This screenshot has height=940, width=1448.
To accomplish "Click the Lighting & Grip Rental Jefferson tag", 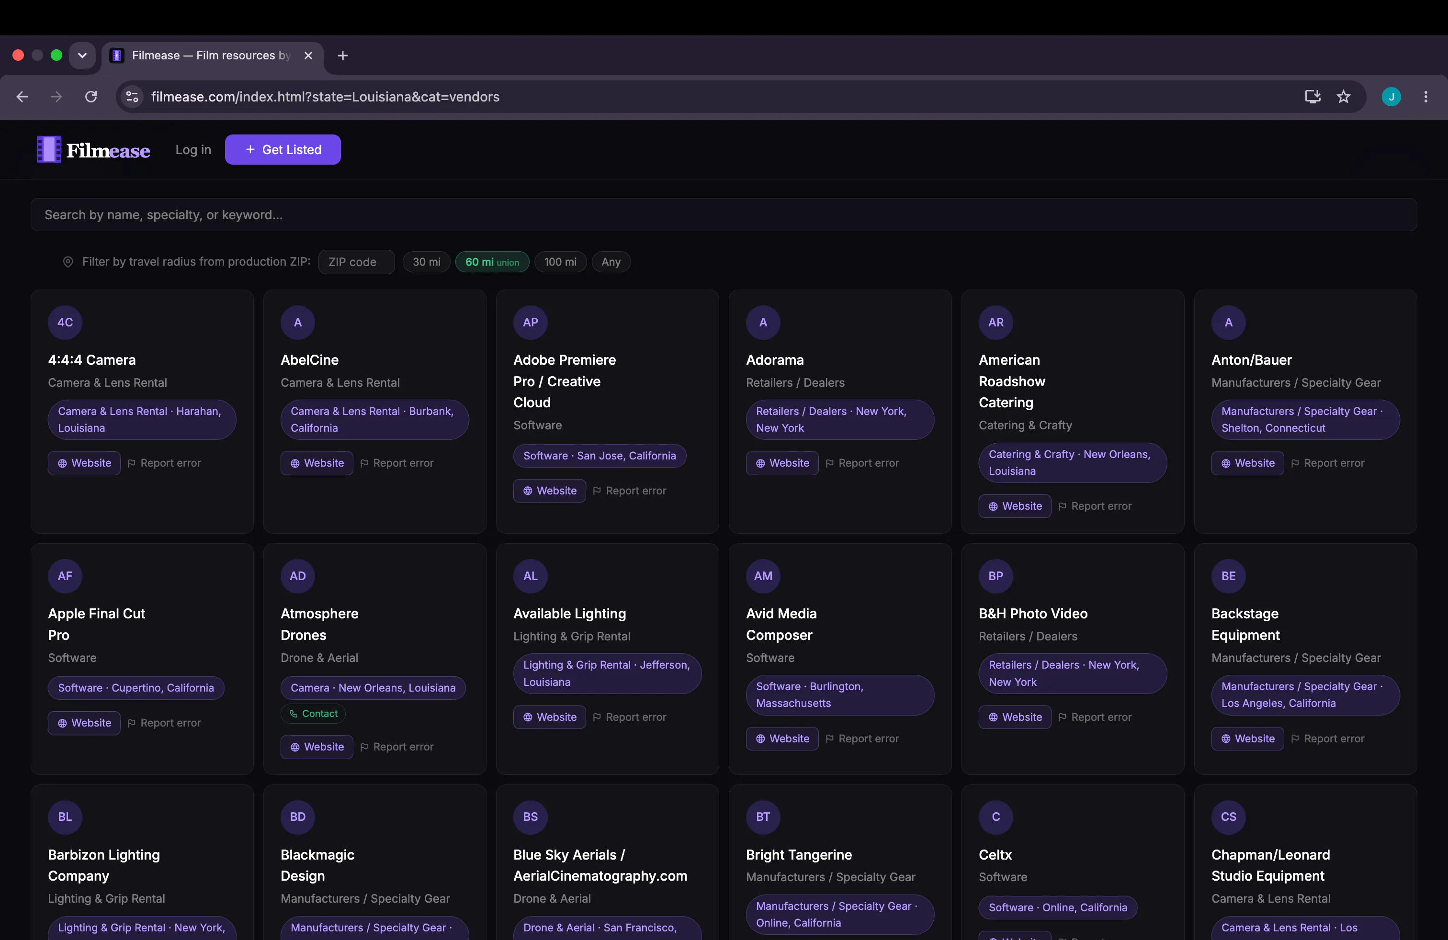I will coord(607,674).
